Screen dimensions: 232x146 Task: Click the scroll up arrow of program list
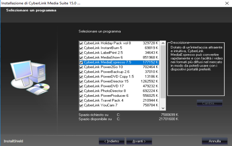[163, 43]
